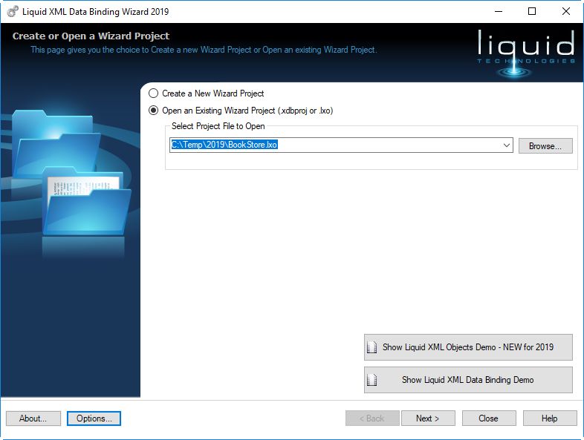Click the Browse... button

coord(545,145)
